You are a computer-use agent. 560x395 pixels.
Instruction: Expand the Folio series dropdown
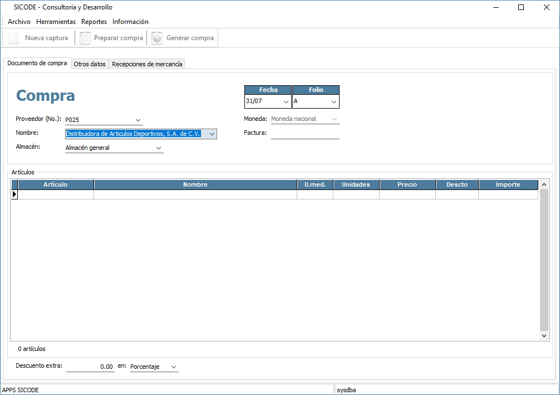334,102
